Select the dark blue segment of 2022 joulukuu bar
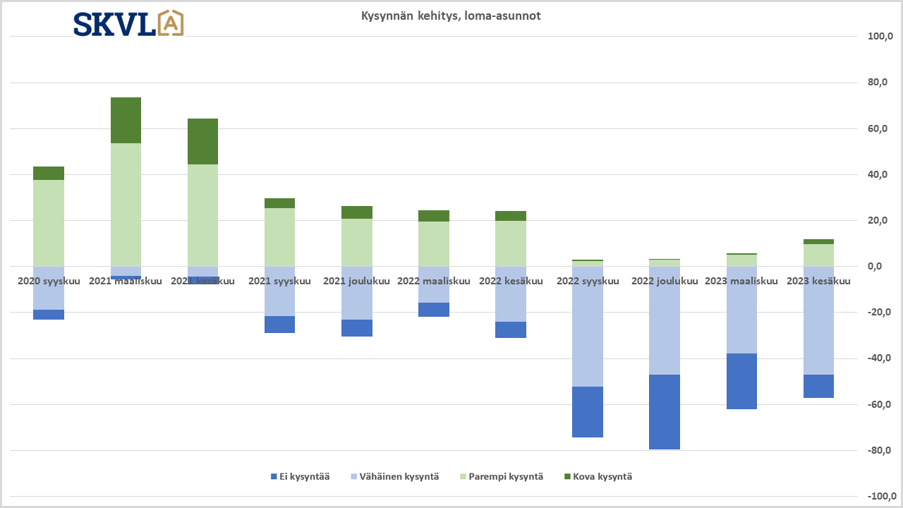 click(665, 412)
